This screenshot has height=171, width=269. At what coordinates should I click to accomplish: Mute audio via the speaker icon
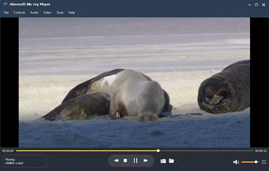click(x=236, y=162)
